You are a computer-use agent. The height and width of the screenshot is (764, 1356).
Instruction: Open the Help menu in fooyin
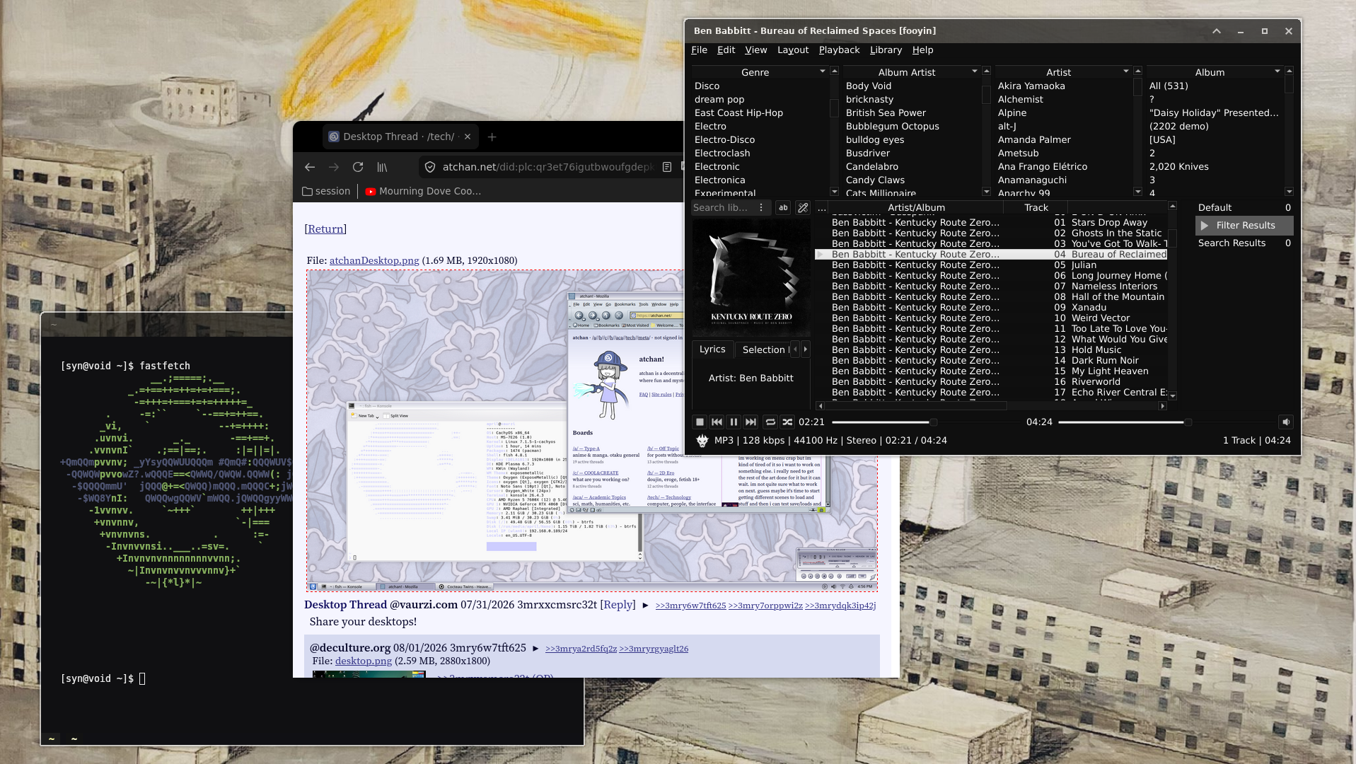tap(922, 50)
